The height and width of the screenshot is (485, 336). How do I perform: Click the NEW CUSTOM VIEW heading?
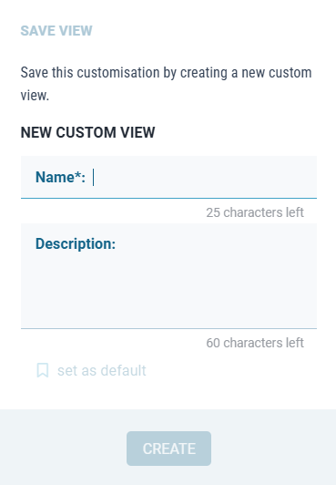87,132
